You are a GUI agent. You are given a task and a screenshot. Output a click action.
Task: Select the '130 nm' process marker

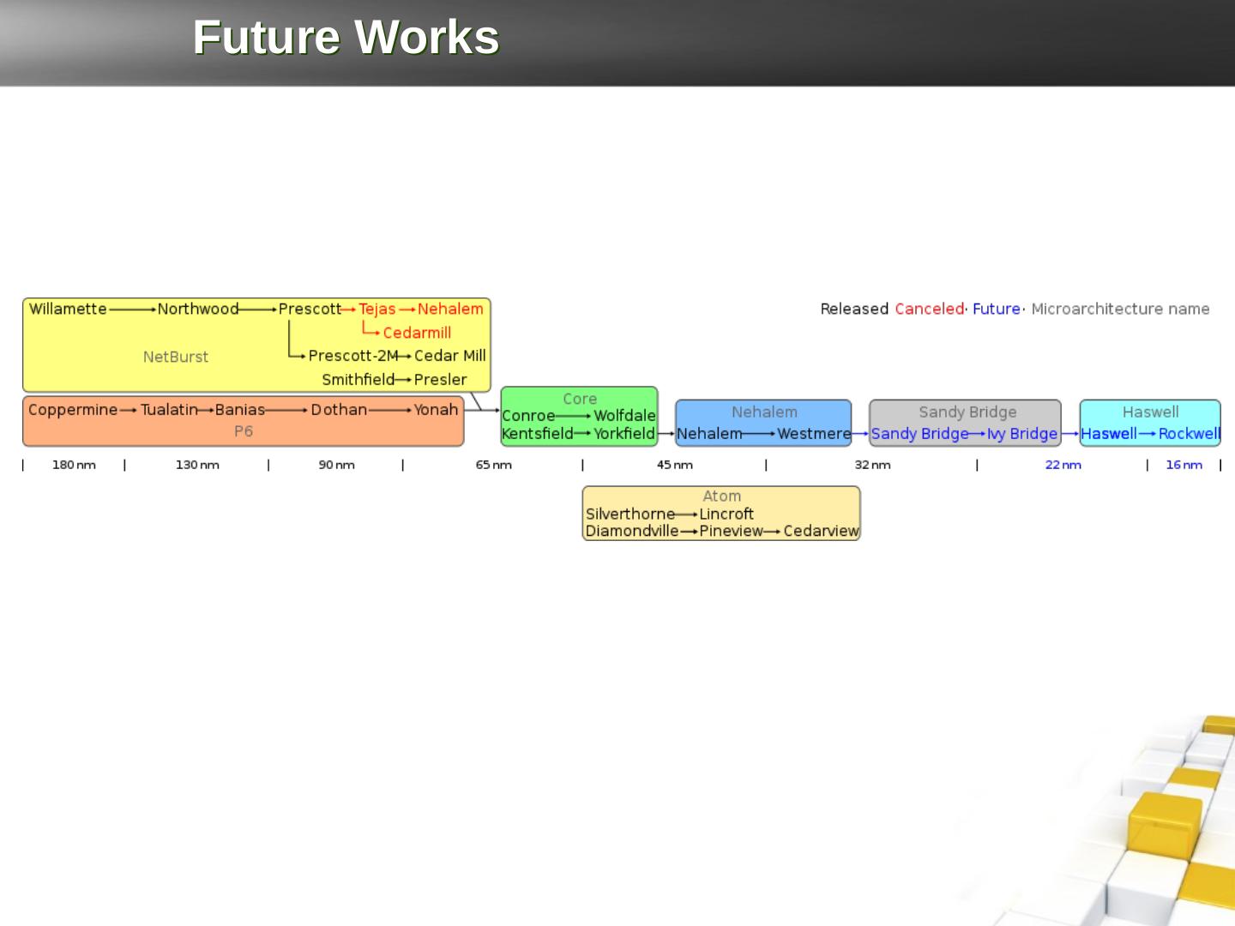coord(197,465)
